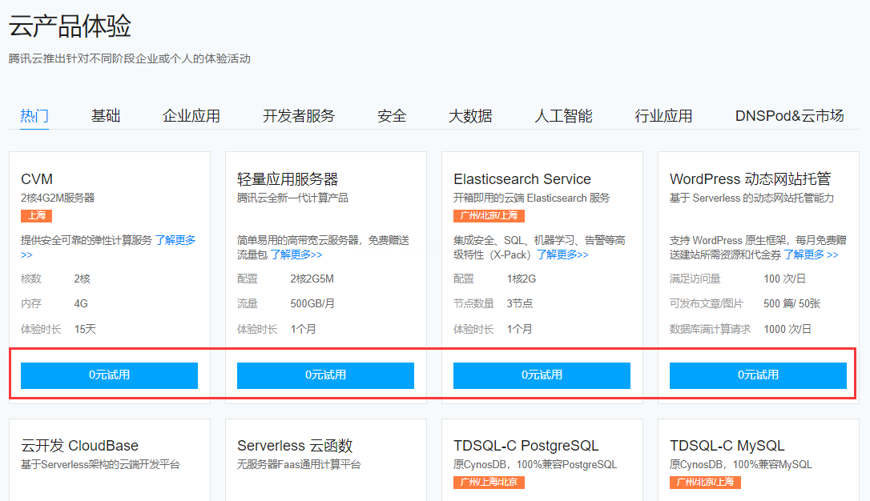Select the 热门 tab
870x501 pixels.
pos(34,116)
